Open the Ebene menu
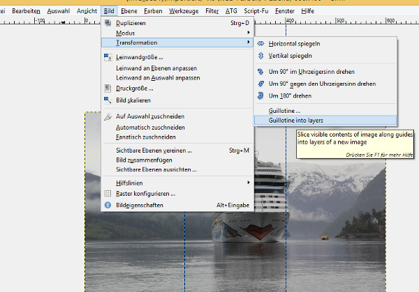 pos(128,11)
